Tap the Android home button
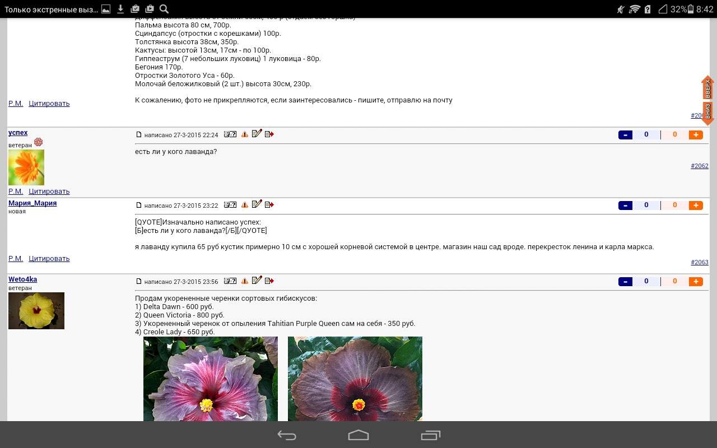 (358, 435)
